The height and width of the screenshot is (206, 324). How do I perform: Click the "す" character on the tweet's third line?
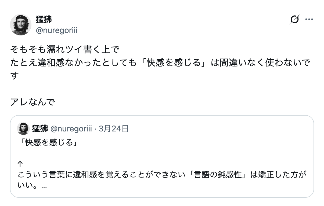[x=15, y=76]
